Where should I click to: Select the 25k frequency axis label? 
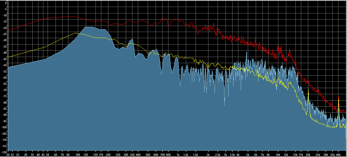point(318,155)
